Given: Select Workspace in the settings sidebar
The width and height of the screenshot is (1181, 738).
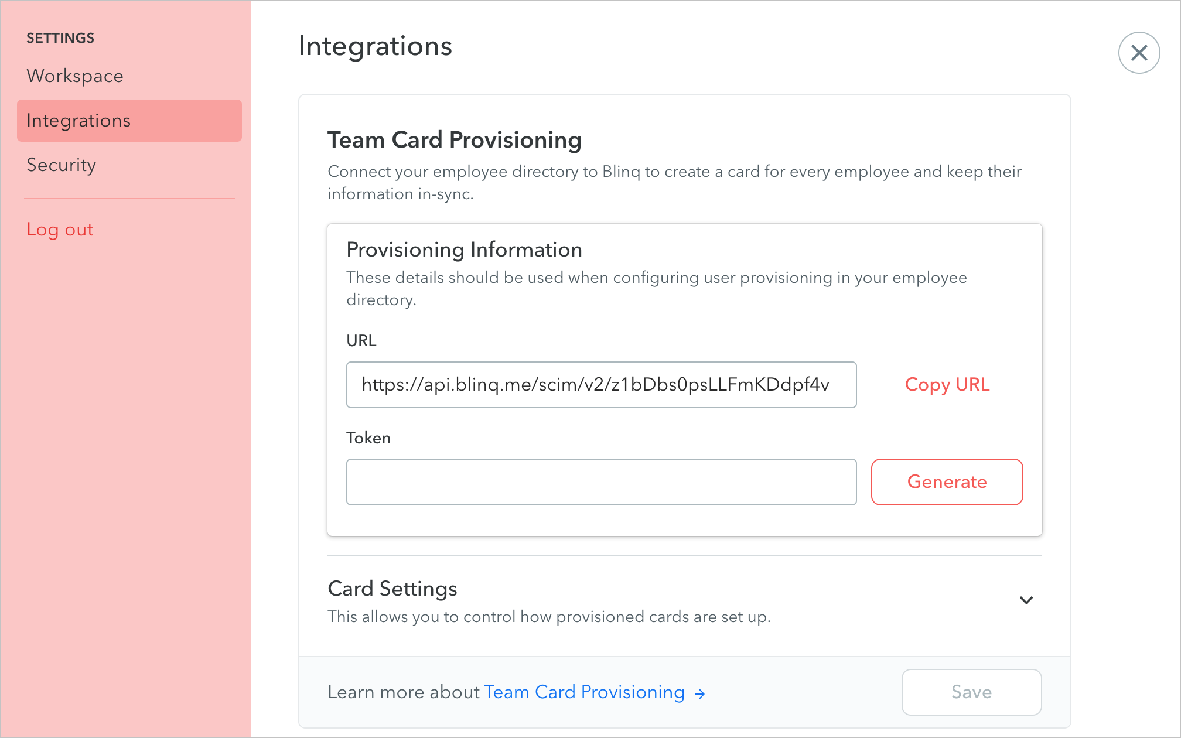Looking at the screenshot, I should pos(75,76).
